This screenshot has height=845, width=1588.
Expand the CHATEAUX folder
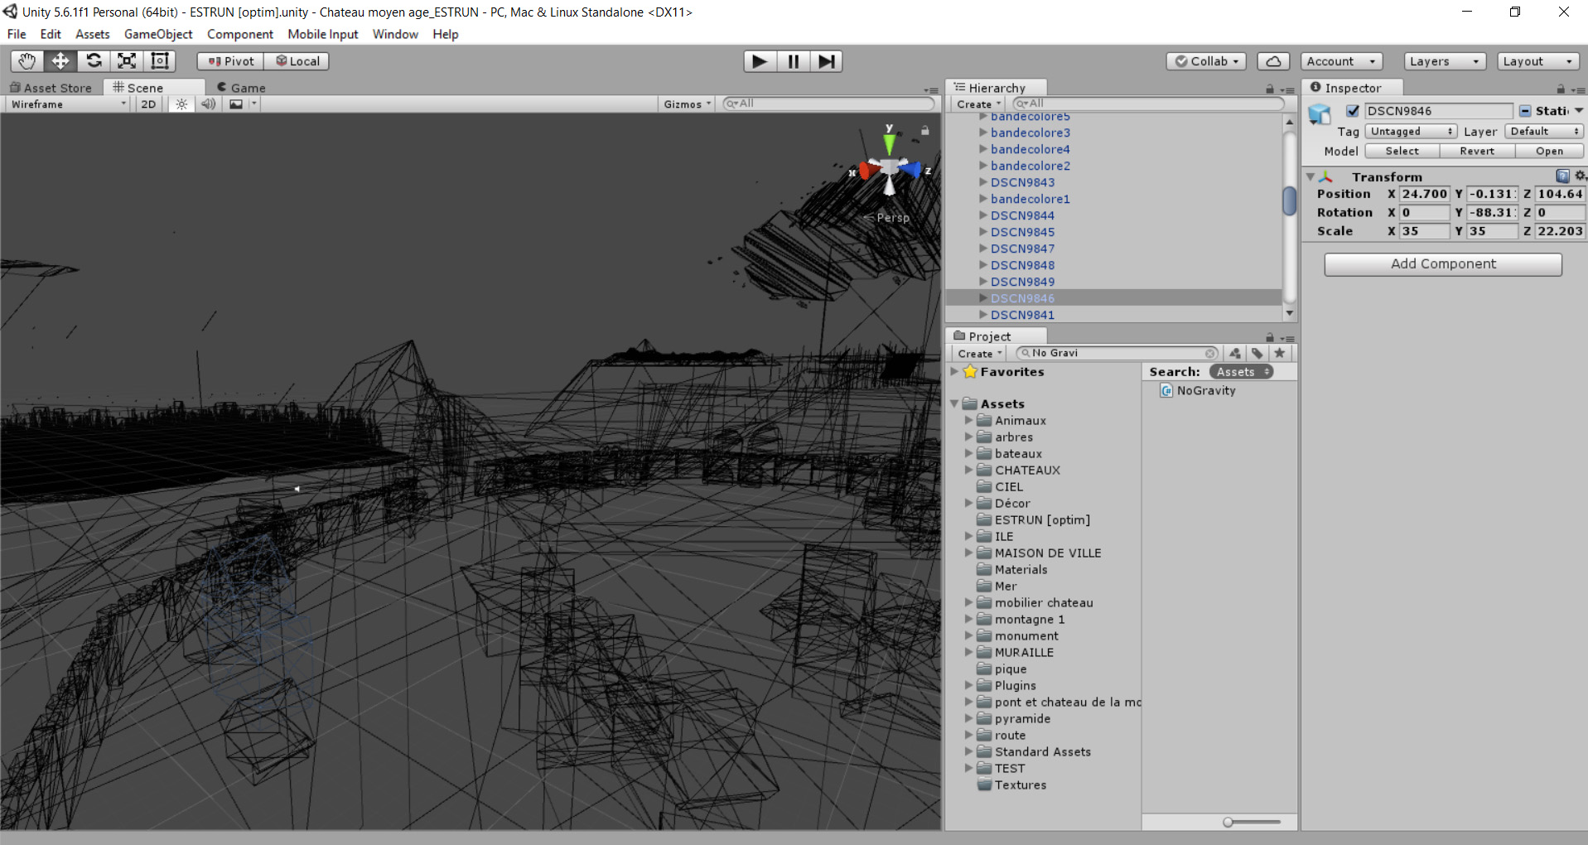pos(968,470)
